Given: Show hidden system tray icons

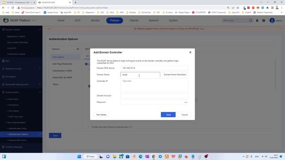Looking at the screenshot, I should pos(244,156).
